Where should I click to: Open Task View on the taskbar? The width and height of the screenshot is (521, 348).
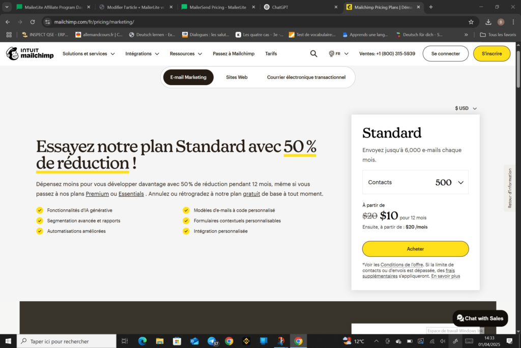125,341
